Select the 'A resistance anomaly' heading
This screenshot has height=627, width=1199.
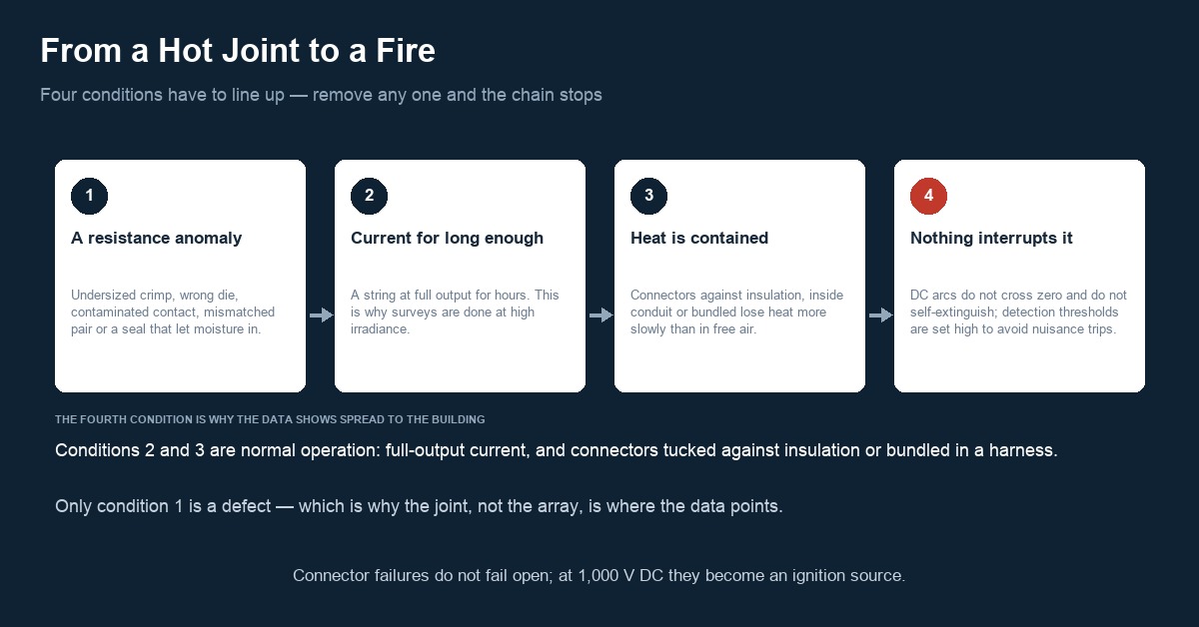(156, 239)
